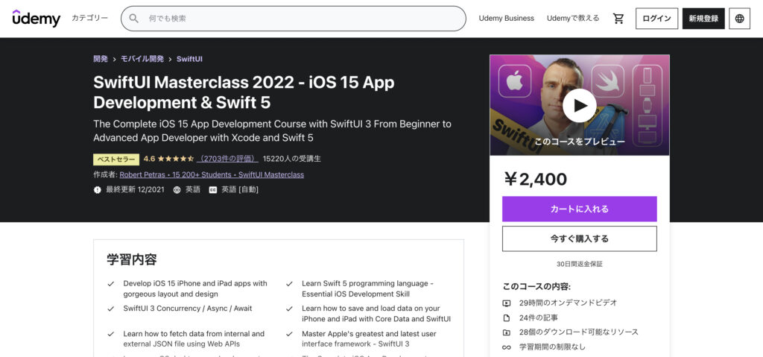The width and height of the screenshot is (763, 357).
Task: Click the ログイン button
Action: (x=656, y=19)
